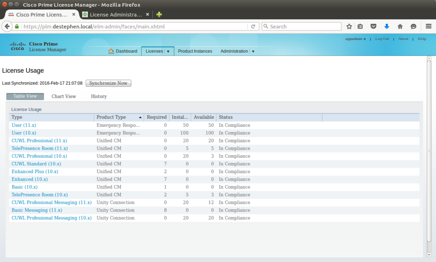
Task: Open CUWL Standard (10.x) link
Action: point(37,164)
